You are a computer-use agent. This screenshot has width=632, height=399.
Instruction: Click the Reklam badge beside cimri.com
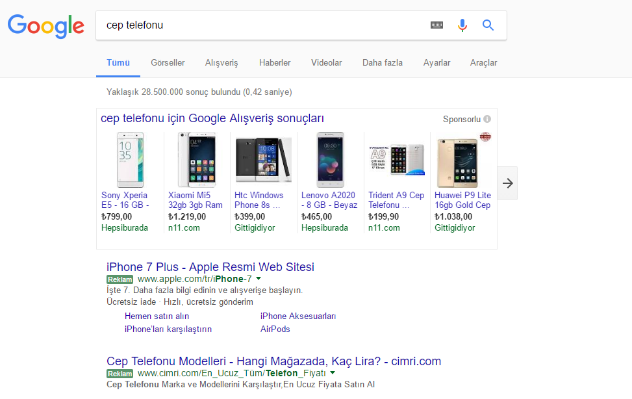pos(120,374)
